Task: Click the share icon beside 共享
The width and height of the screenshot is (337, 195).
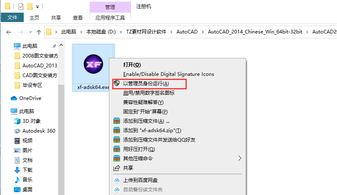Action: (117, 168)
